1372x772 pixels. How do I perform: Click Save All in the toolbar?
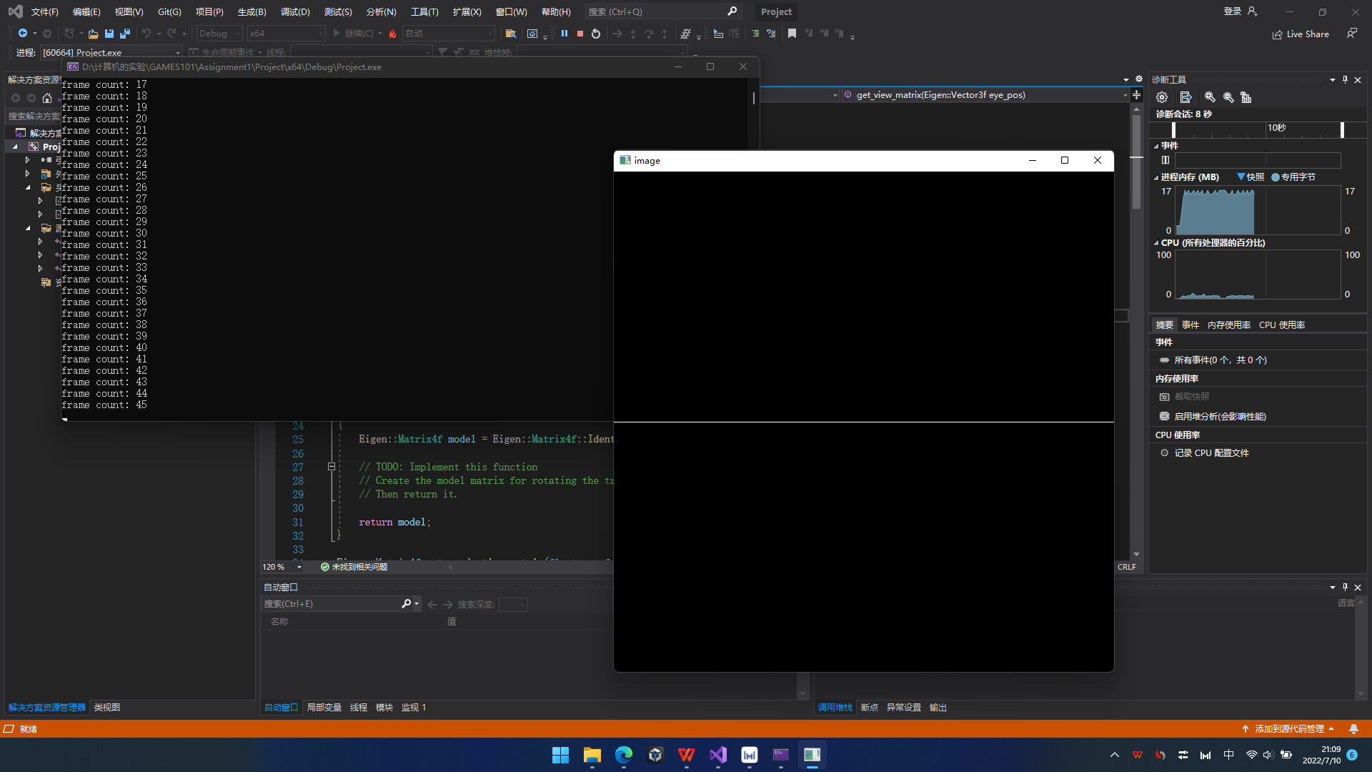(x=125, y=34)
